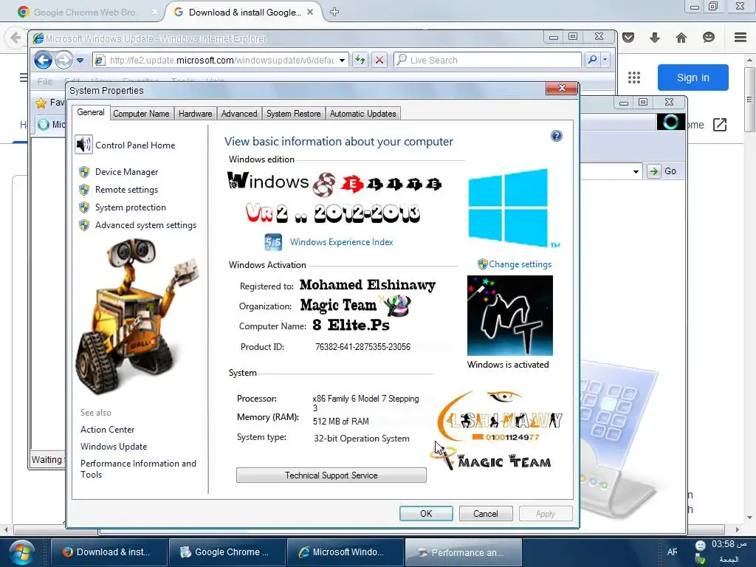Screen dimensions: 756x567
Task: Open the Windows Experience Index link
Action: click(x=341, y=242)
